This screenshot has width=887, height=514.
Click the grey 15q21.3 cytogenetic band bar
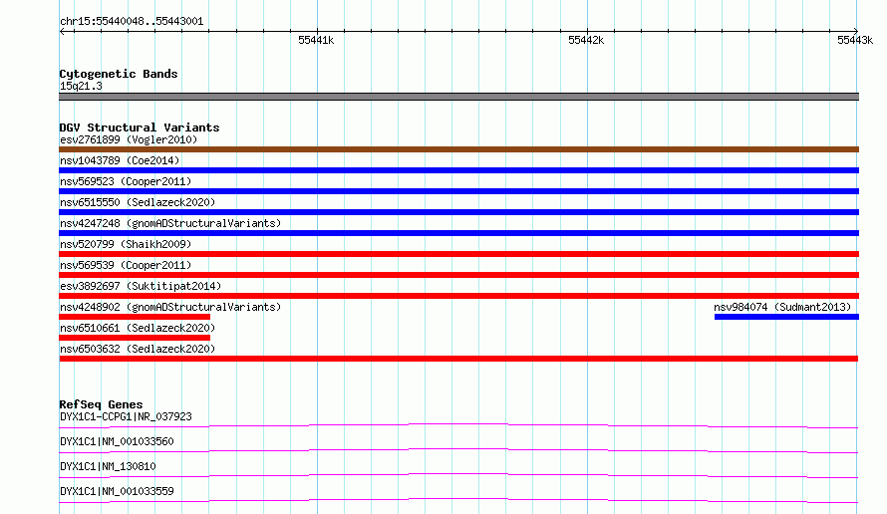(x=458, y=97)
